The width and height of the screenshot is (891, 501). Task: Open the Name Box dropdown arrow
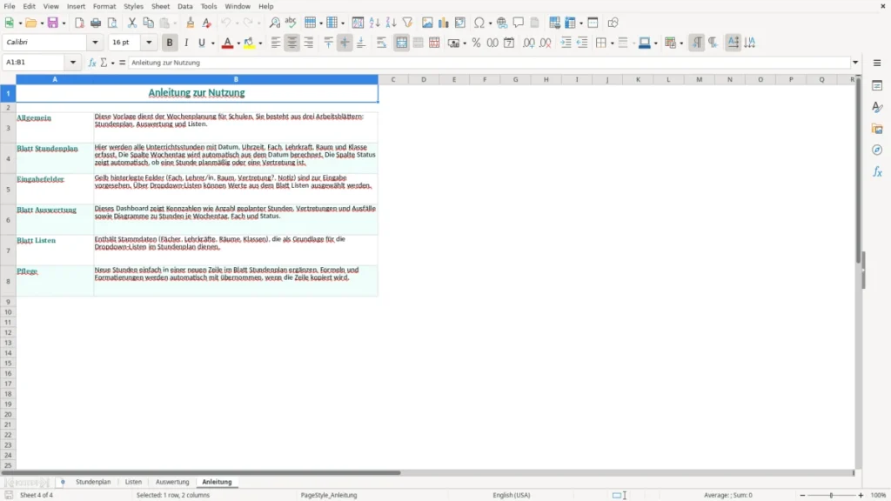point(73,63)
